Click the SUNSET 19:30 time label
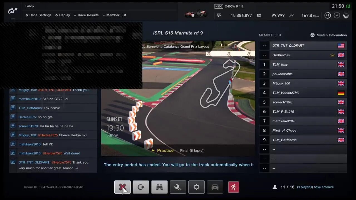The height and width of the screenshot is (200, 356). coord(115,124)
